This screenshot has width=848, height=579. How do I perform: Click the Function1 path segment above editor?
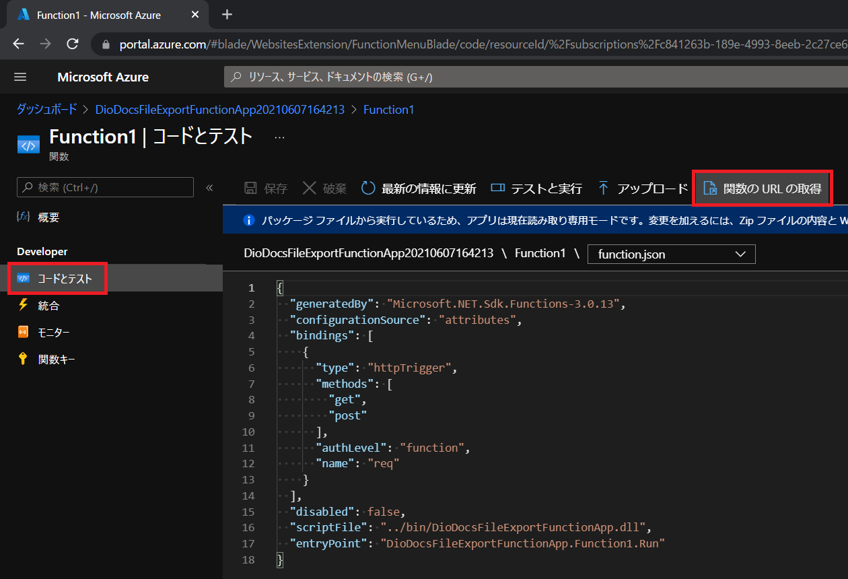tap(540, 253)
